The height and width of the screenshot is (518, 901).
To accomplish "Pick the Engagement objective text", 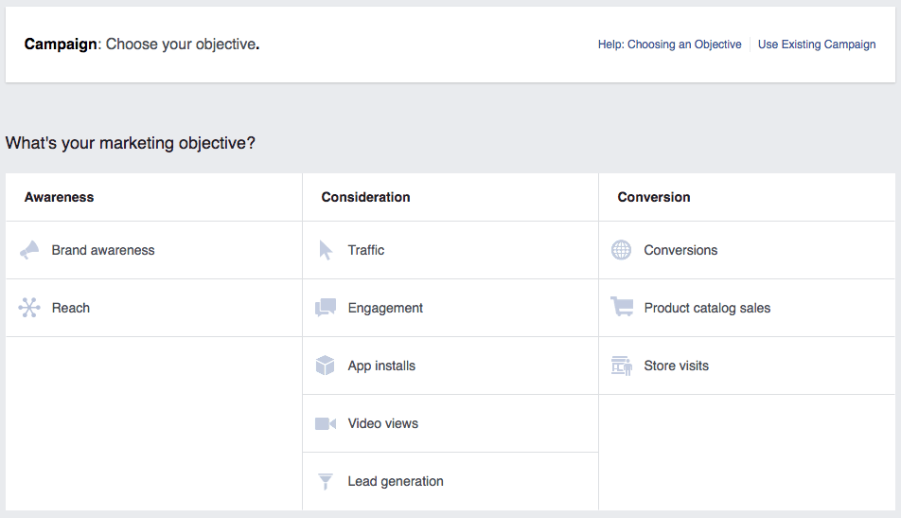I will point(385,308).
